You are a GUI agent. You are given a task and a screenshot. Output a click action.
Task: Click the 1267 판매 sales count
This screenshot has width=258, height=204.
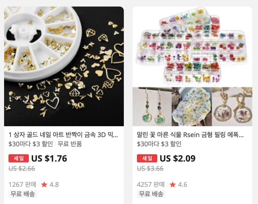click(22, 185)
